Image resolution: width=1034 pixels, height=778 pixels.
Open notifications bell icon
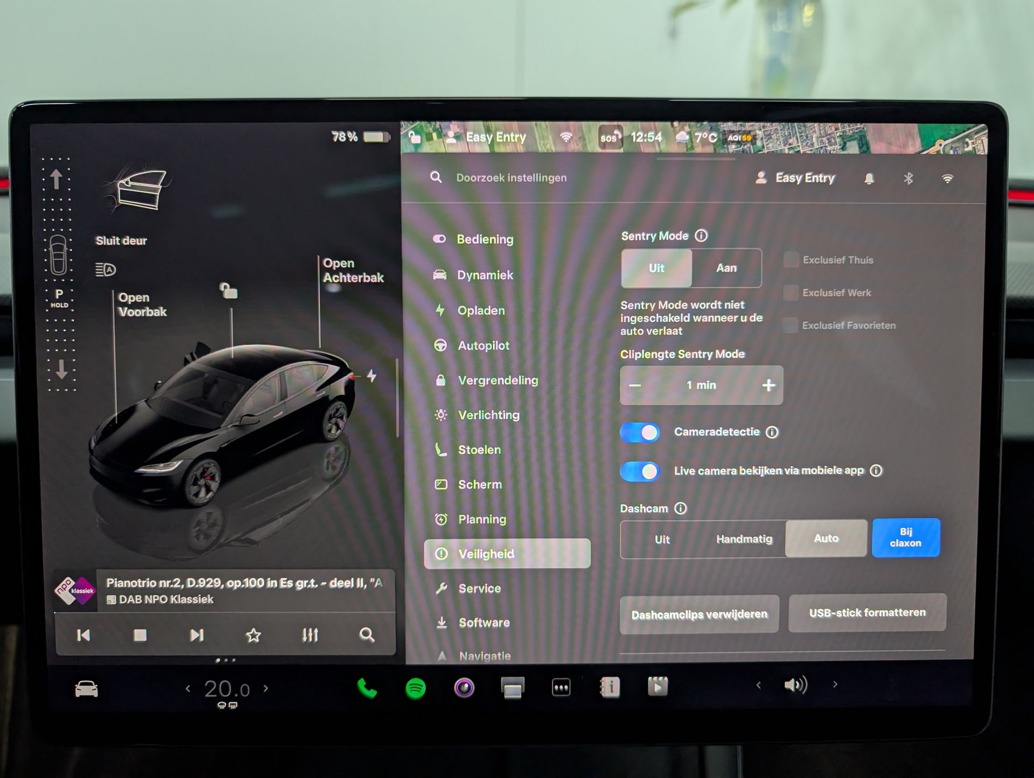coord(869,178)
